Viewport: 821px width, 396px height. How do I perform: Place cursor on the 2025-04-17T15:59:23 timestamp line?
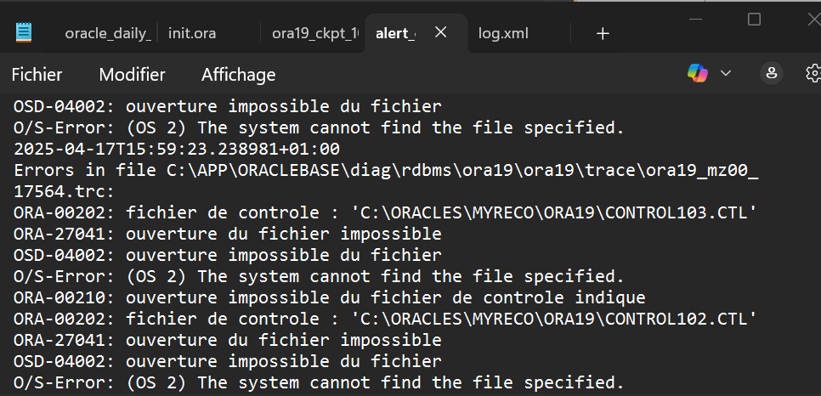(x=177, y=149)
